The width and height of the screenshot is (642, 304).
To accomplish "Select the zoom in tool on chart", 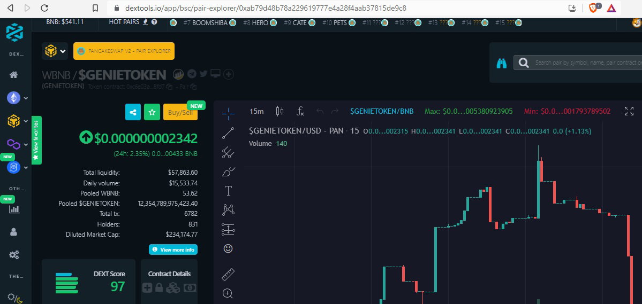I will pyautogui.click(x=228, y=293).
